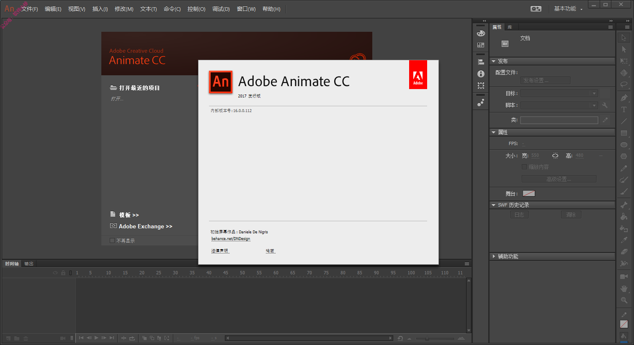
Task: Select the Subselection tool
Action: 624,49
